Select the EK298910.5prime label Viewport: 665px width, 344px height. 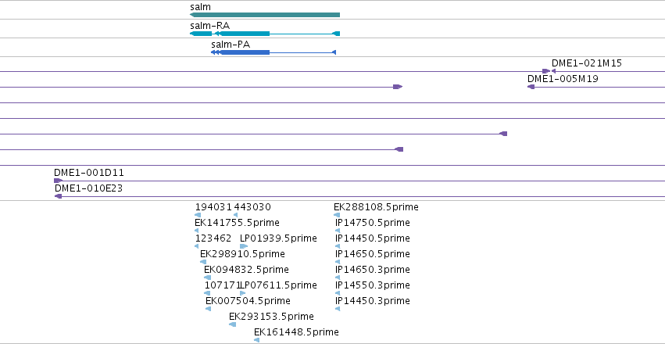point(242,254)
